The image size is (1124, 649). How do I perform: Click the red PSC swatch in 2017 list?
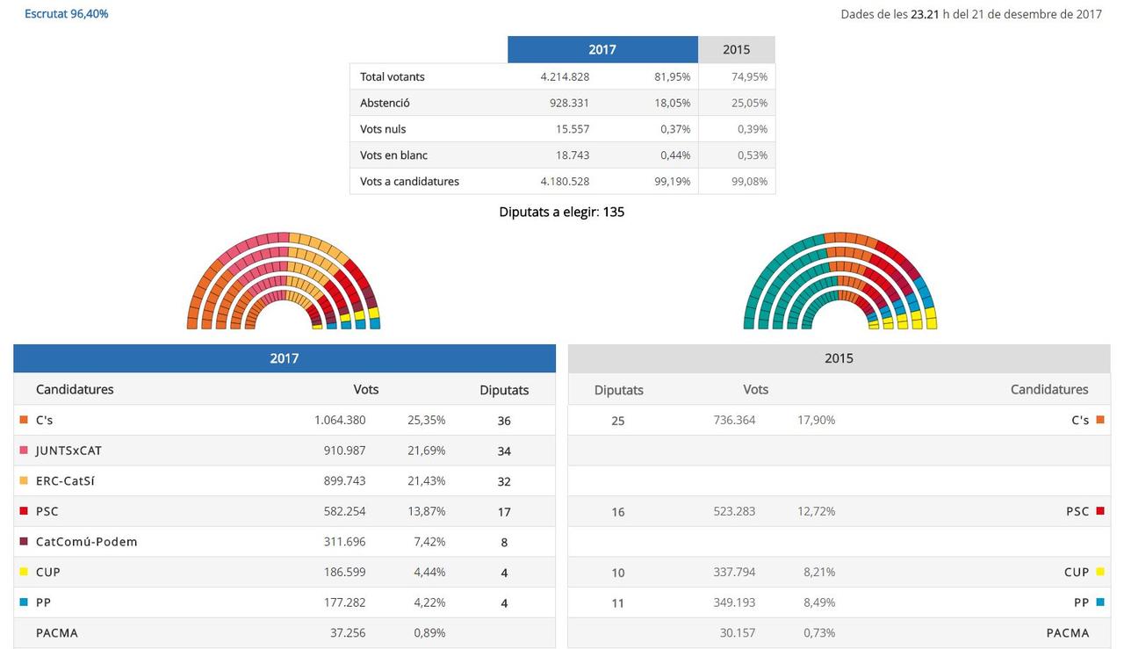coord(24,511)
